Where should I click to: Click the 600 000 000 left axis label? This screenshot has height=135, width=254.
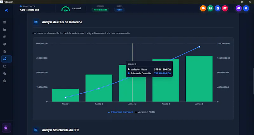pos(42,44)
